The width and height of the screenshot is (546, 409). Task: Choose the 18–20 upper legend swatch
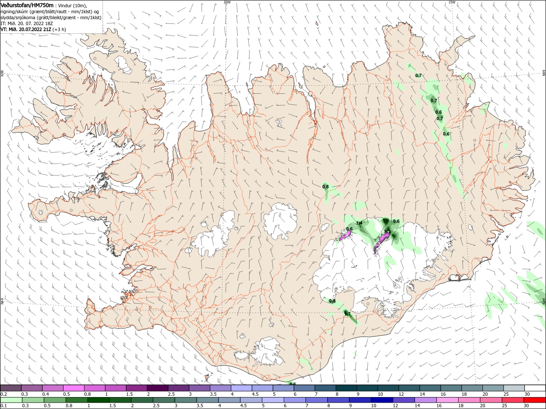coord(472,388)
